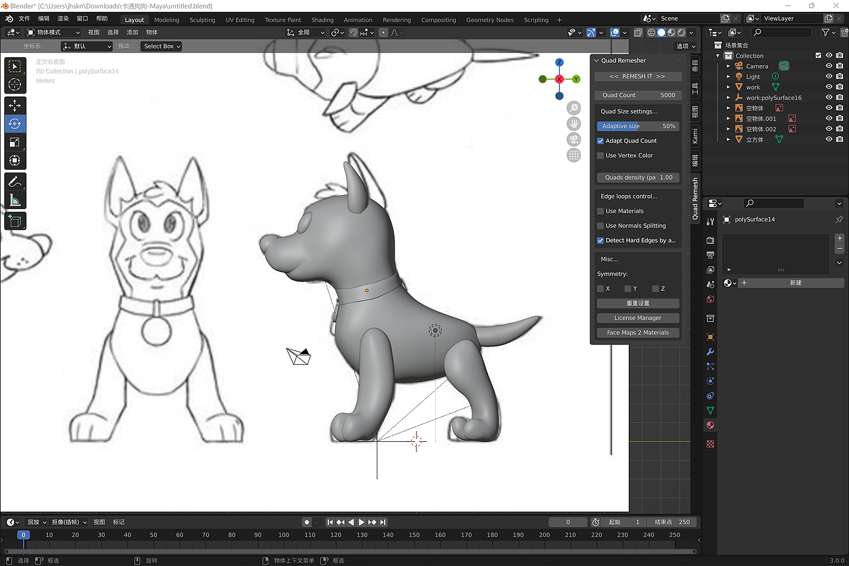Click the REMESH IT button

pyautogui.click(x=637, y=76)
